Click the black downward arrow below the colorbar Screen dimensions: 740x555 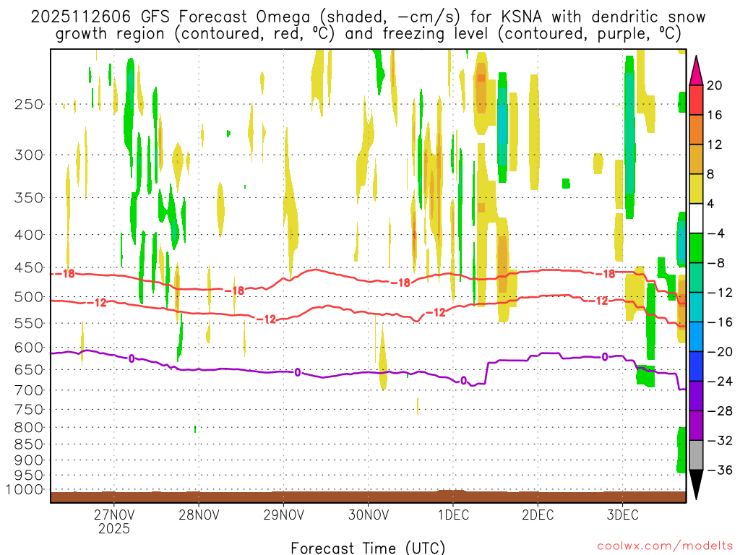(x=697, y=484)
